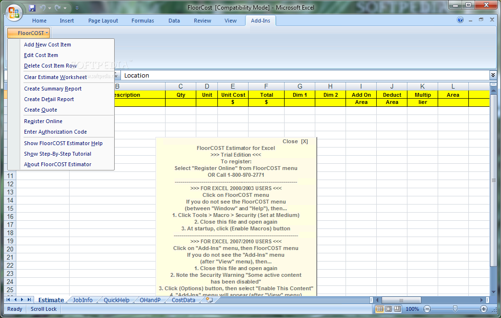Click the Undo arrow in the quick toolbar

[43, 8]
